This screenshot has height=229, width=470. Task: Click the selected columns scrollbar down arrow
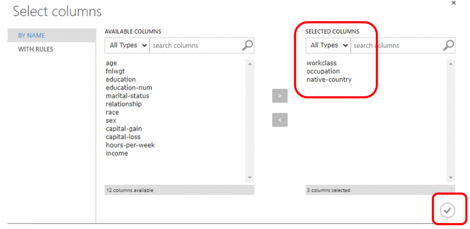pyautogui.click(x=451, y=178)
